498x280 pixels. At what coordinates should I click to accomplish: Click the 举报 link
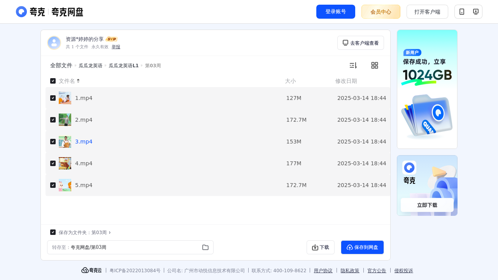click(x=116, y=47)
